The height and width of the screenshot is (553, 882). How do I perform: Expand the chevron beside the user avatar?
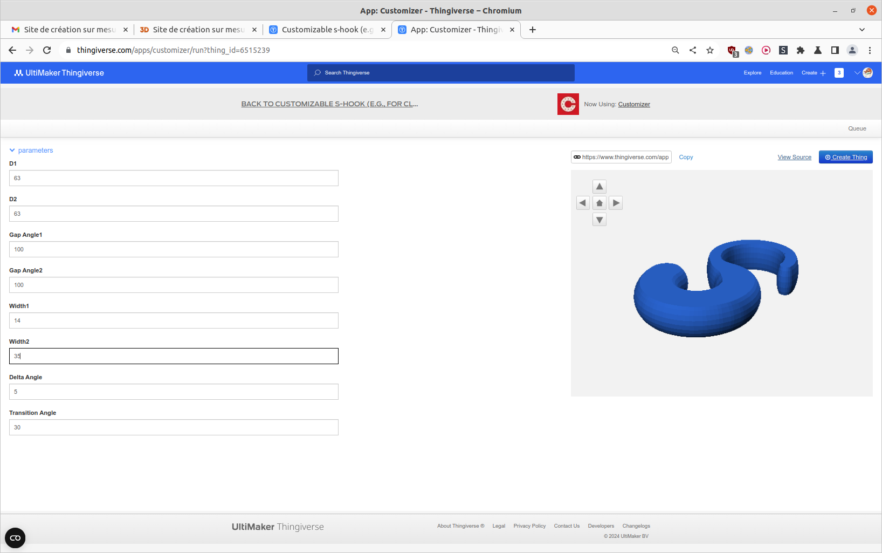point(857,73)
